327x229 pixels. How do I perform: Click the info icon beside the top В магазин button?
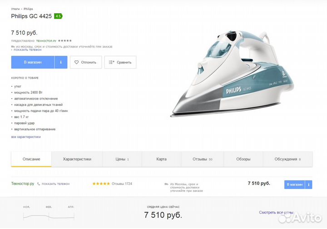coord(61,62)
